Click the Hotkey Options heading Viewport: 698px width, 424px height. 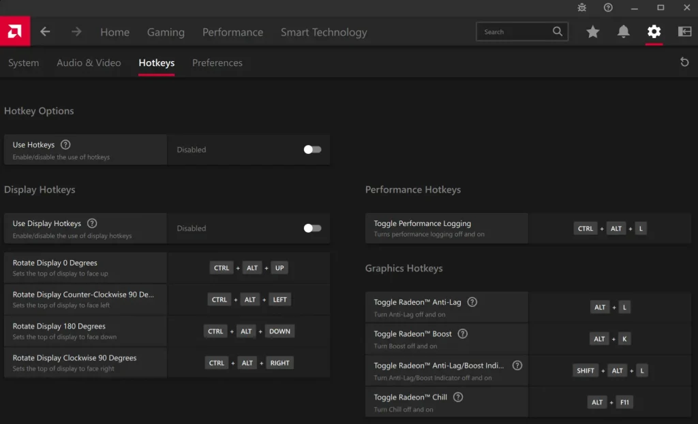click(39, 111)
